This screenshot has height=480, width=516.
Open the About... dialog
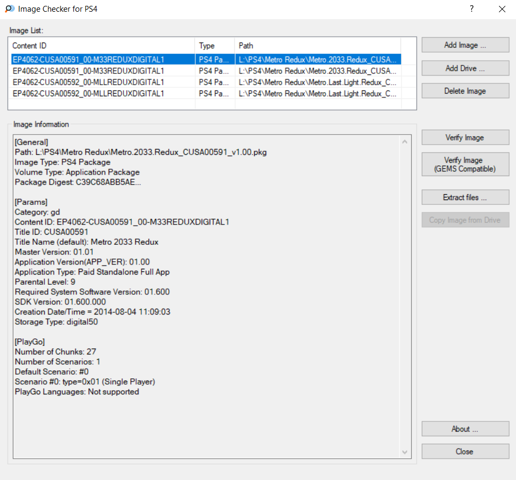465,429
